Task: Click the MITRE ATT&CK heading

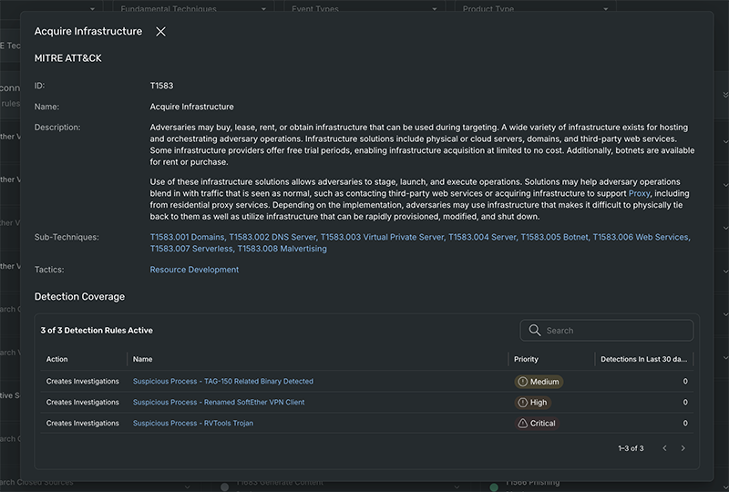Action: click(67, 58)
